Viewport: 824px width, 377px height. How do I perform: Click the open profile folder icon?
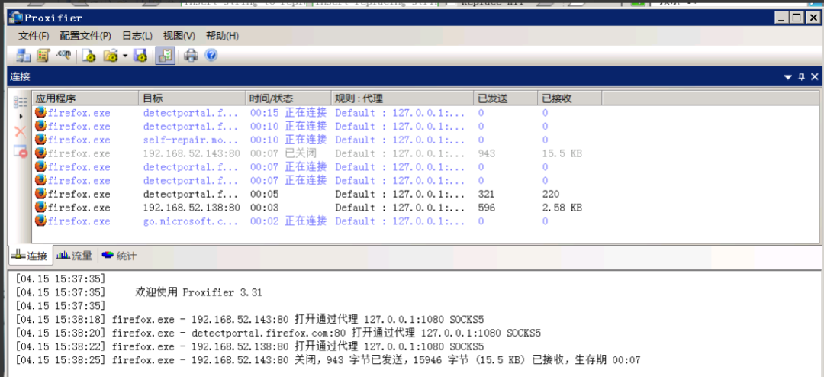[x=111, y=55]
